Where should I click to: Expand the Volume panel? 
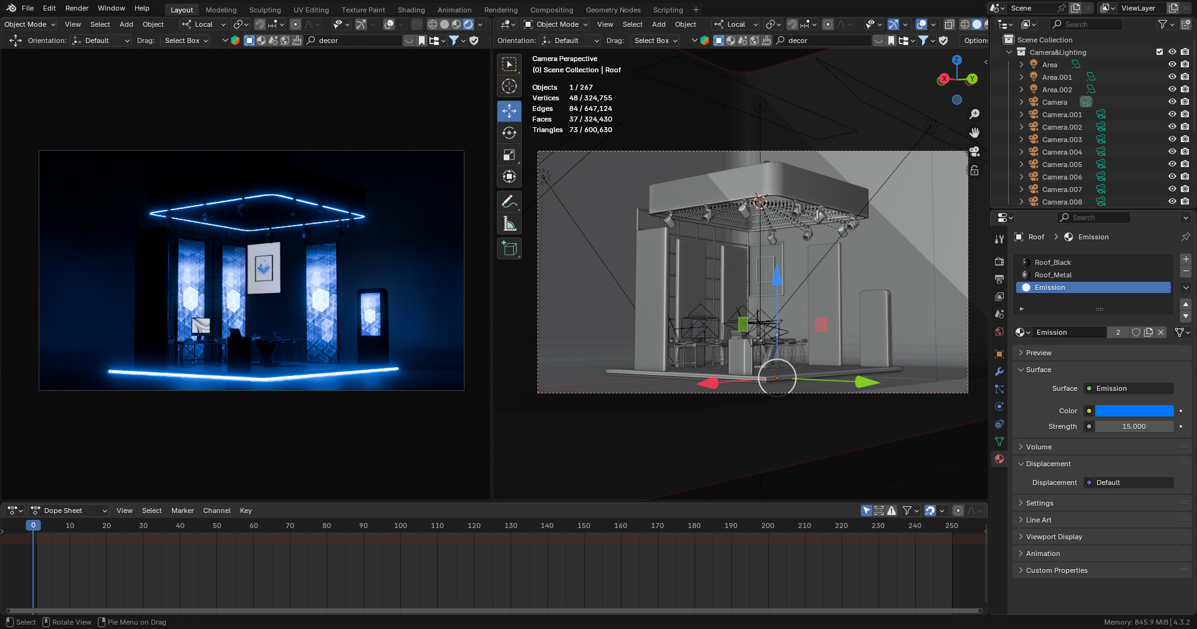click(1039, 447)
